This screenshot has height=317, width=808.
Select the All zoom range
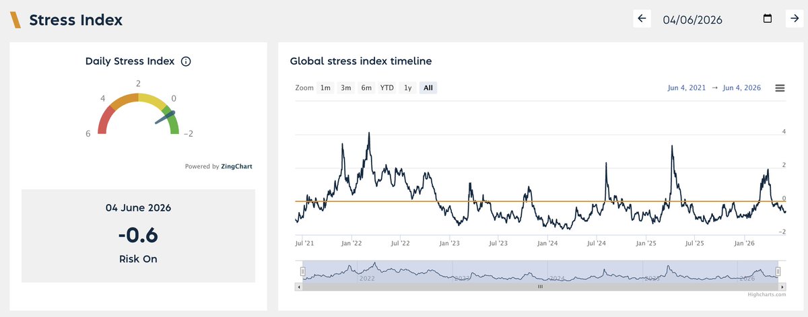click(428, 88)
